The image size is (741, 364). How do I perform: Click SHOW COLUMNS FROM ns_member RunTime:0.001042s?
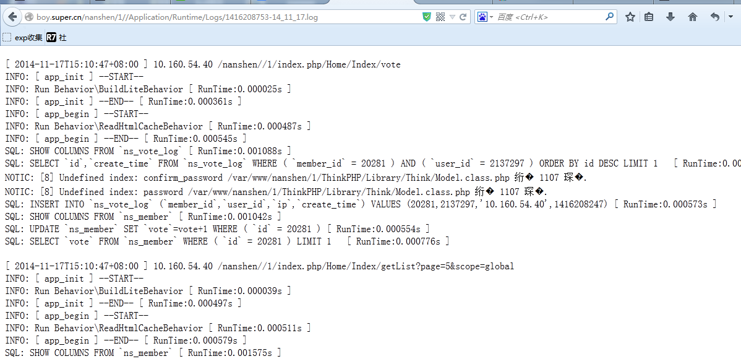point(143,217)
